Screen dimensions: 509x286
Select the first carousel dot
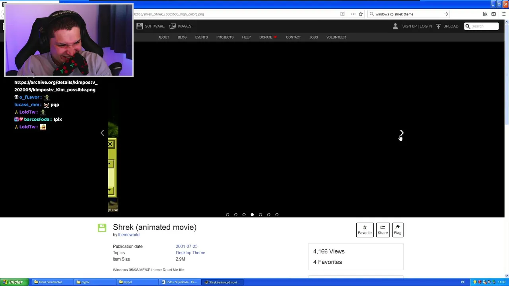pos(227,214)
